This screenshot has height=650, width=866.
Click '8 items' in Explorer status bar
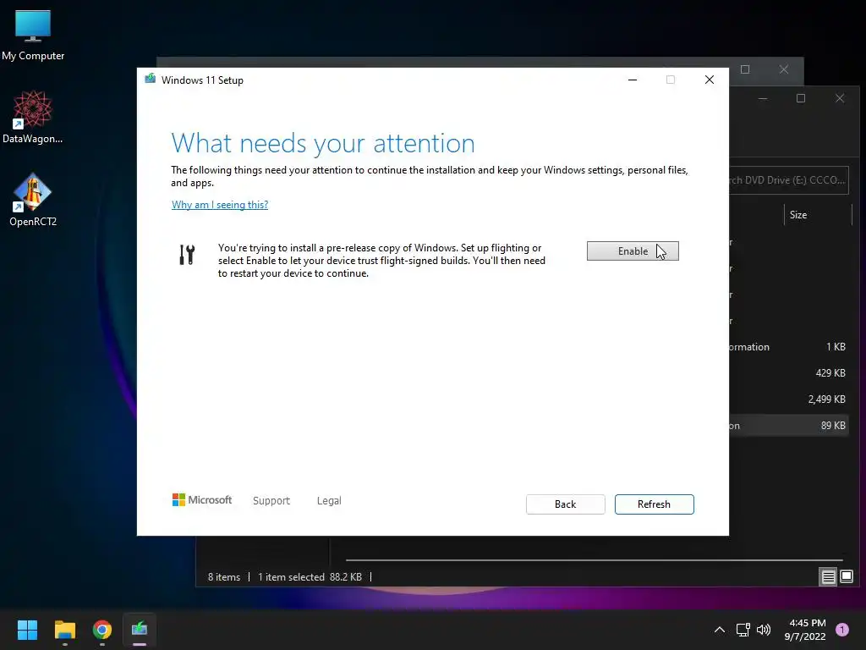coord(223,577)
